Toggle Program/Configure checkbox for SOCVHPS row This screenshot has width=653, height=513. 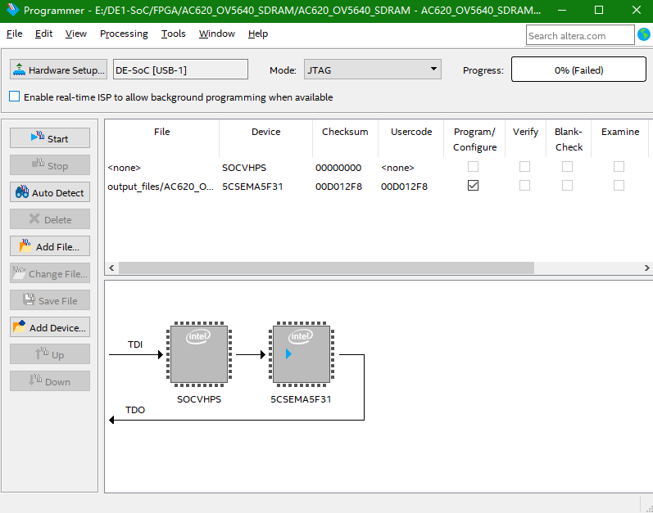[473, 167]
